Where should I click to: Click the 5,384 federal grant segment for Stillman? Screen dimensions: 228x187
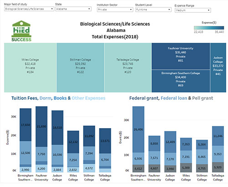point(202,145)
